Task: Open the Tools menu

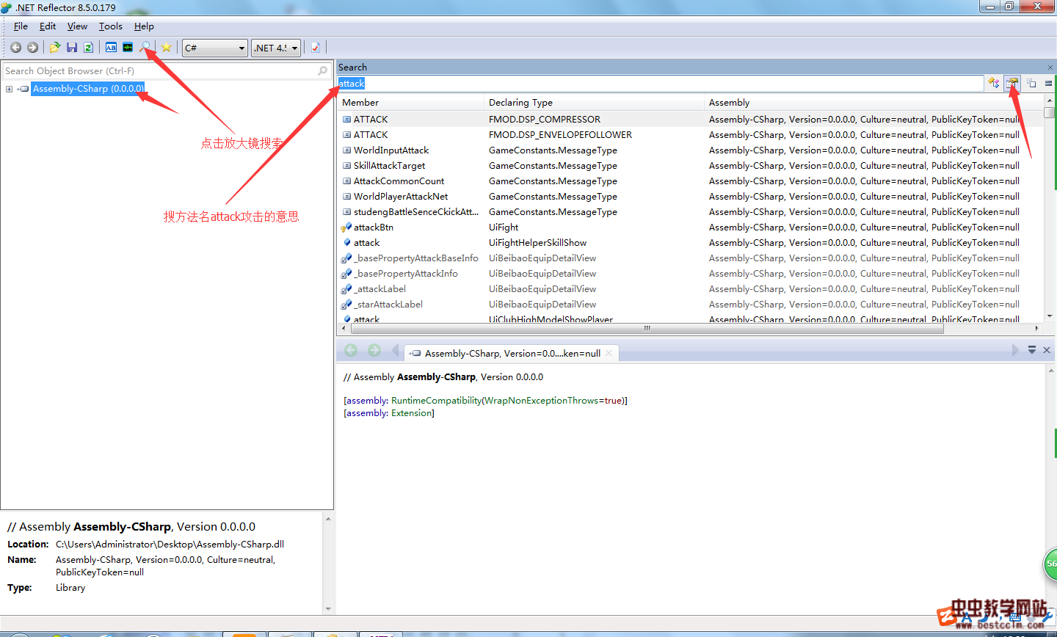Action: (111, 26)
